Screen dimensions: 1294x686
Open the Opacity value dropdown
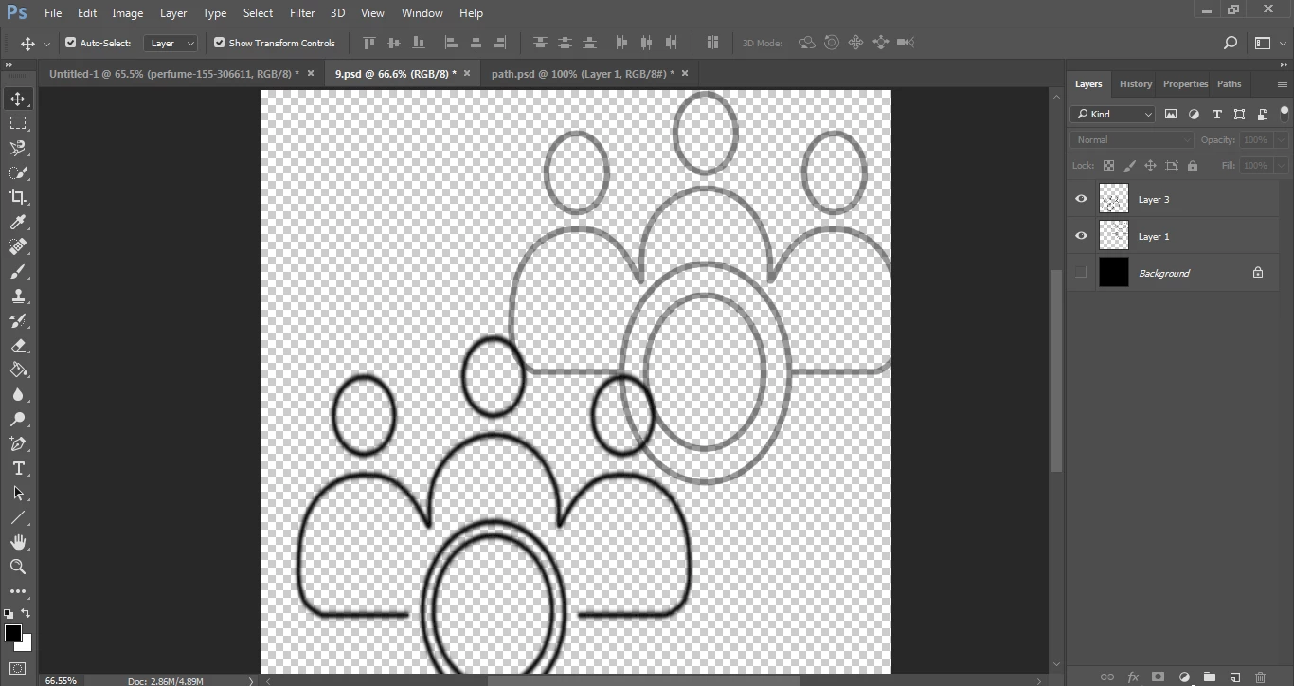[x=1282, y=140]
